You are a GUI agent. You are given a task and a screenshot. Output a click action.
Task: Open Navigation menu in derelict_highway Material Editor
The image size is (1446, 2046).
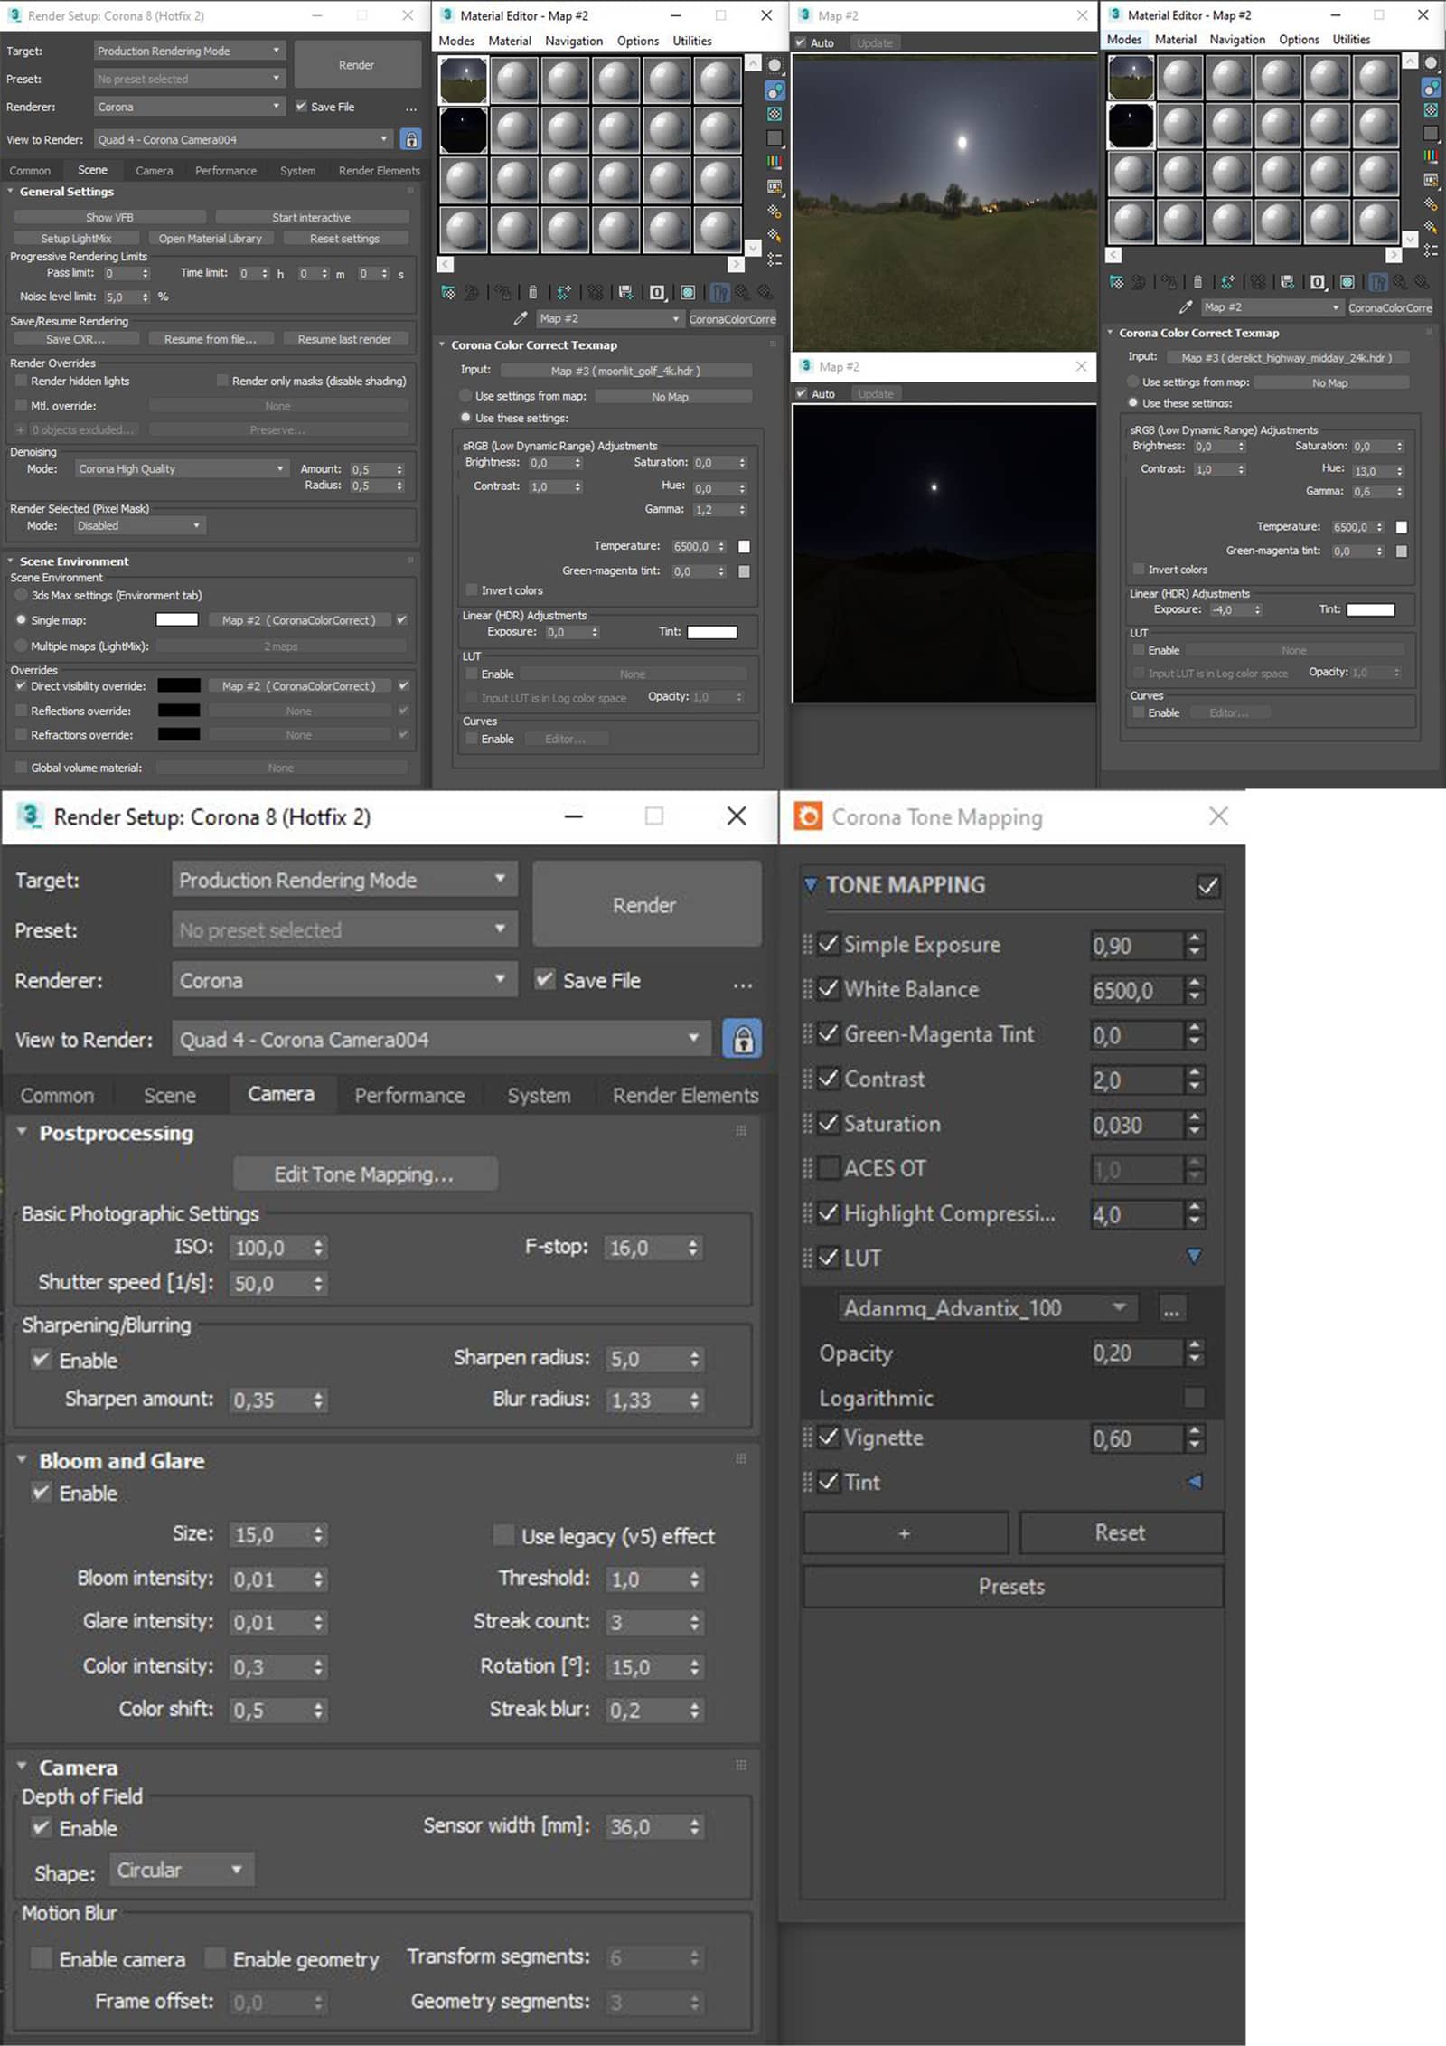[x=1236, y=40]
